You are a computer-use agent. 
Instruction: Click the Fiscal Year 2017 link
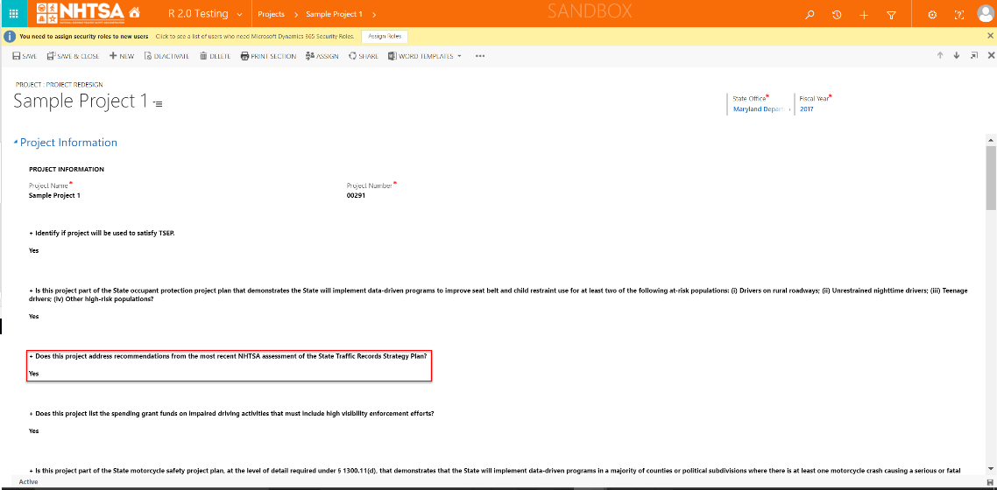coord(807,109)
